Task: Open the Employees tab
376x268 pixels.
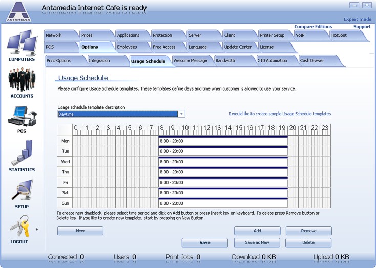Action: (132, 47)
